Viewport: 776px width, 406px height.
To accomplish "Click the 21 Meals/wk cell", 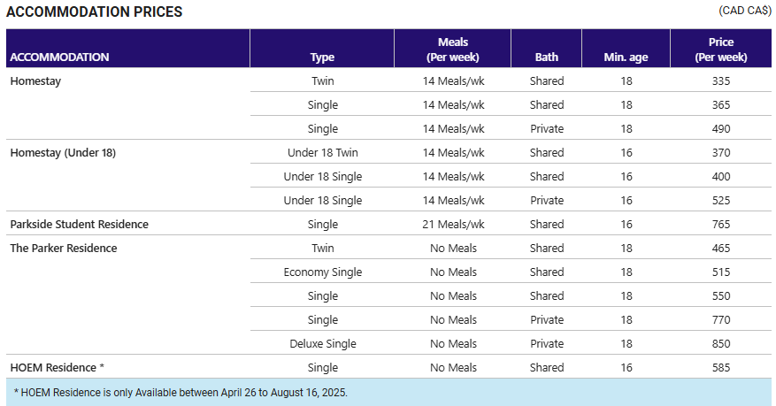I will [453, 225].
